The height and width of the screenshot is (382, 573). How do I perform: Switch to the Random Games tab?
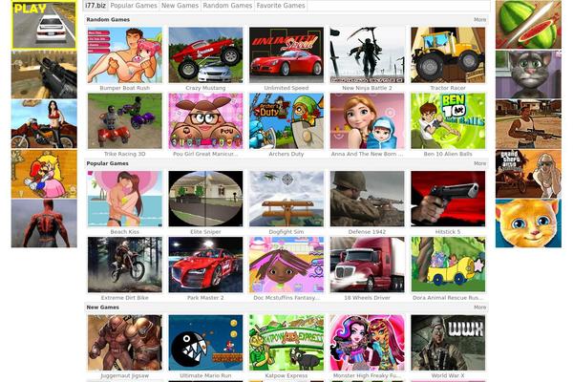tap(227, 6)
